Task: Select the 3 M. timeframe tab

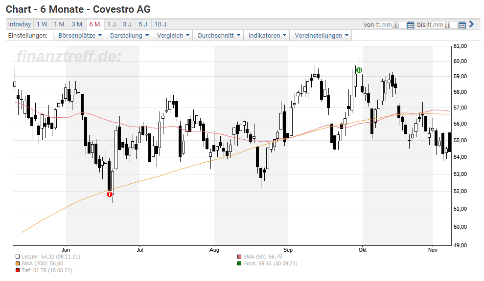Action: (x=77, y=24)
